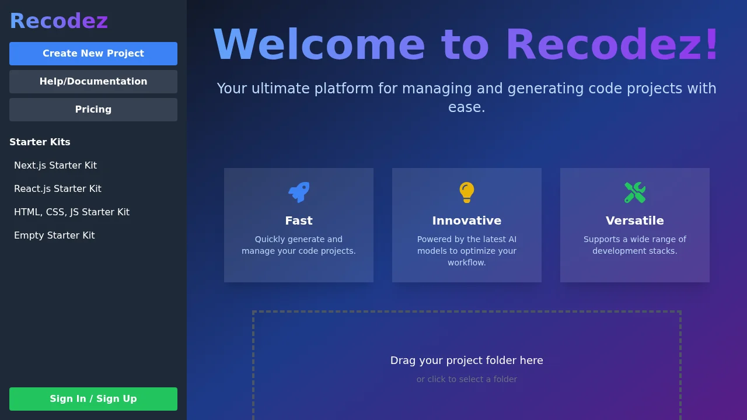Expand the Starter Kits section header
Viewport: 747px width, 420px height.
(40, 142)
